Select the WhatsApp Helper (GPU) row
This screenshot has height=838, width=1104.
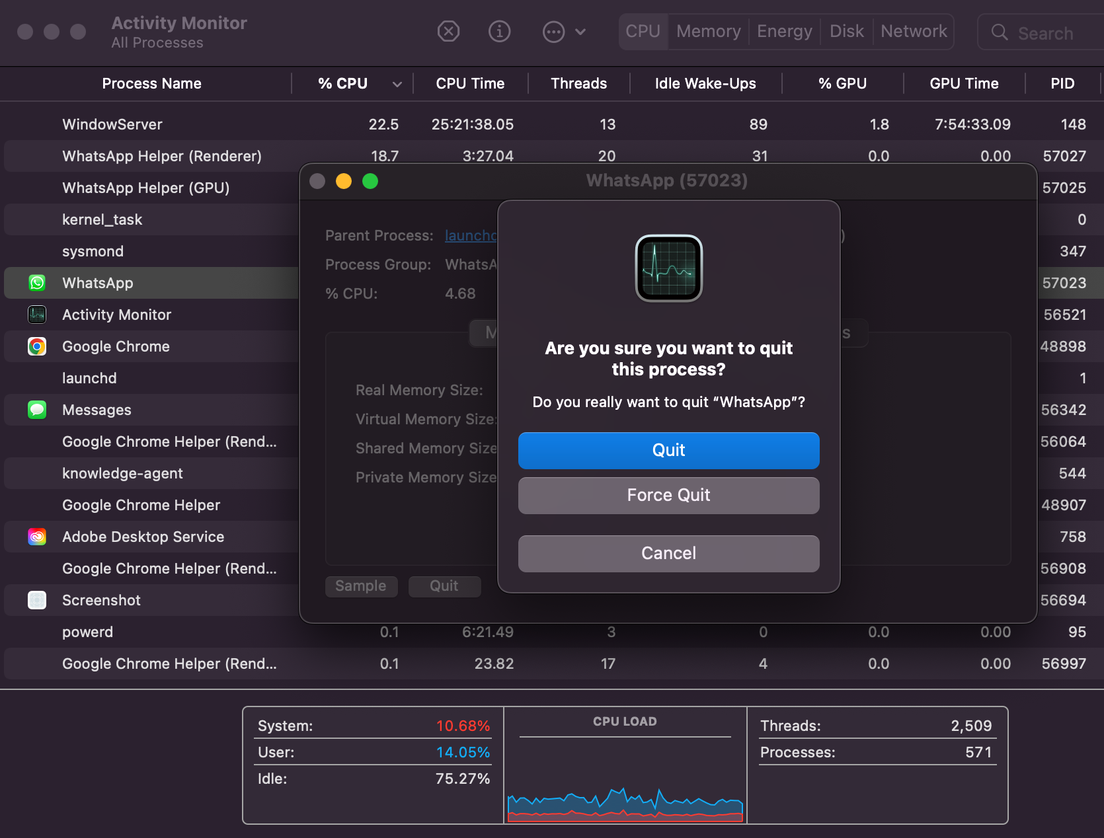coord(151,188)
